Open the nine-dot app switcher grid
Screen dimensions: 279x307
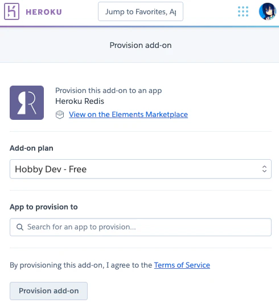pyautogui.click(x=243, y=11)
